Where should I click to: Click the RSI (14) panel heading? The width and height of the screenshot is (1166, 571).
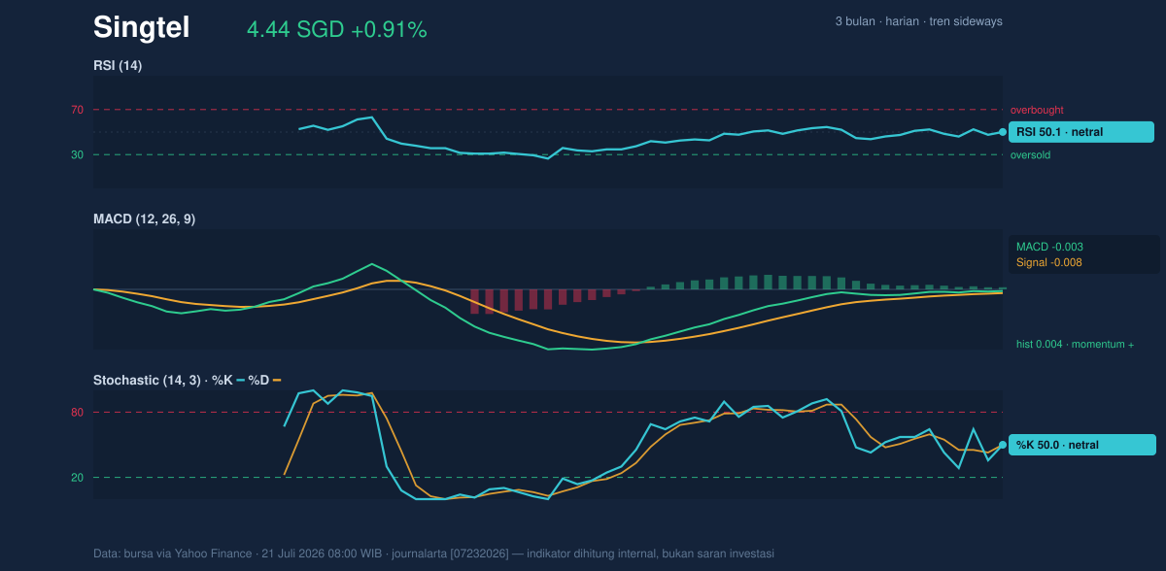[118, 65]
